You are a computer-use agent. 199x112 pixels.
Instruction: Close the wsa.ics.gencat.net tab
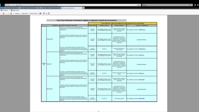click(81, 8)
